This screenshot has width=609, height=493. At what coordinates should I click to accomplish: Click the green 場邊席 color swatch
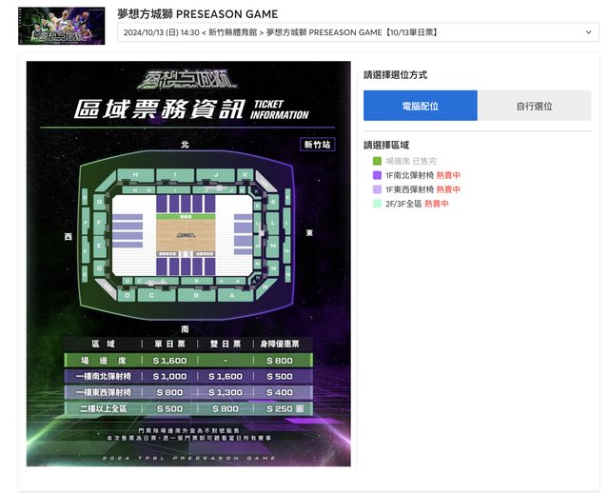(x=378, y=162)
